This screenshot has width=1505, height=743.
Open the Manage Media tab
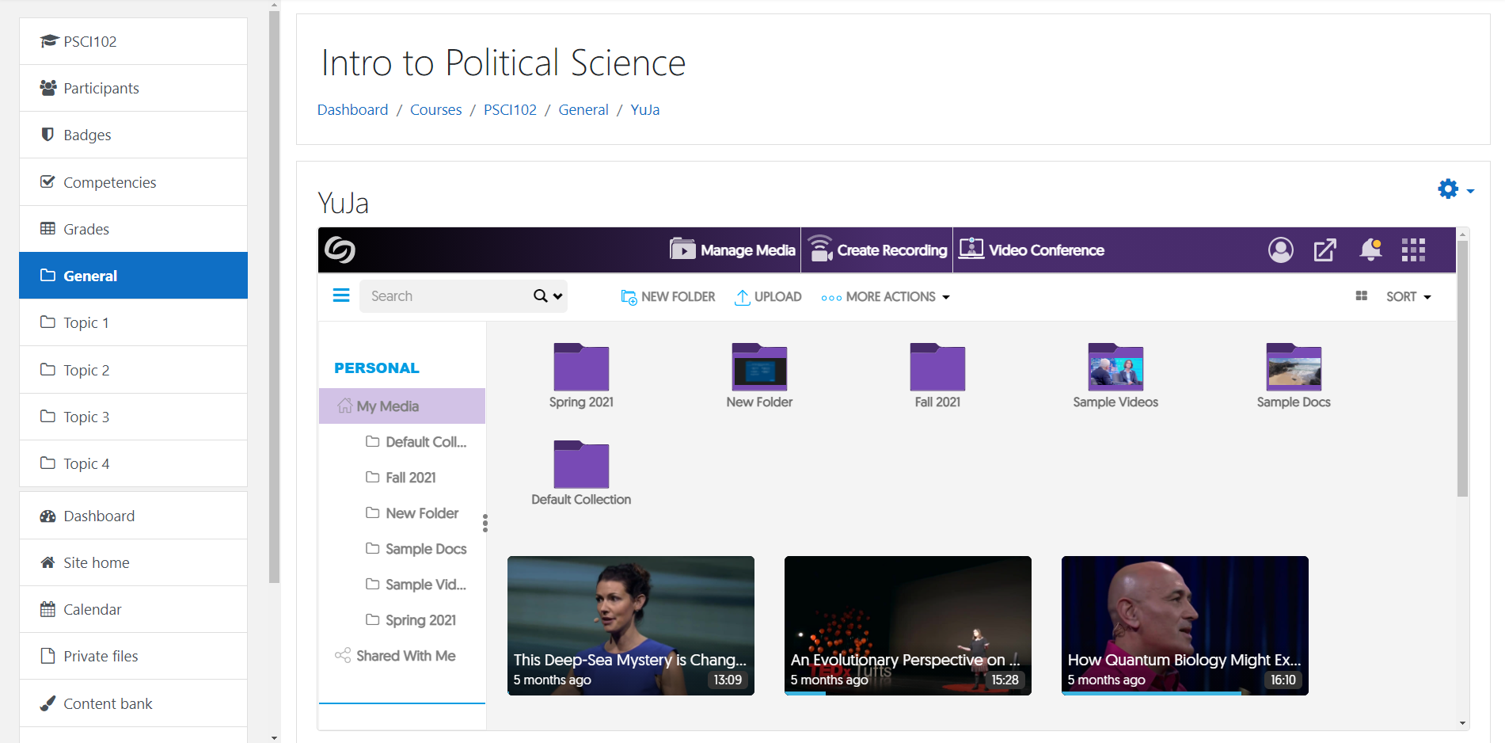pos(732,250)
